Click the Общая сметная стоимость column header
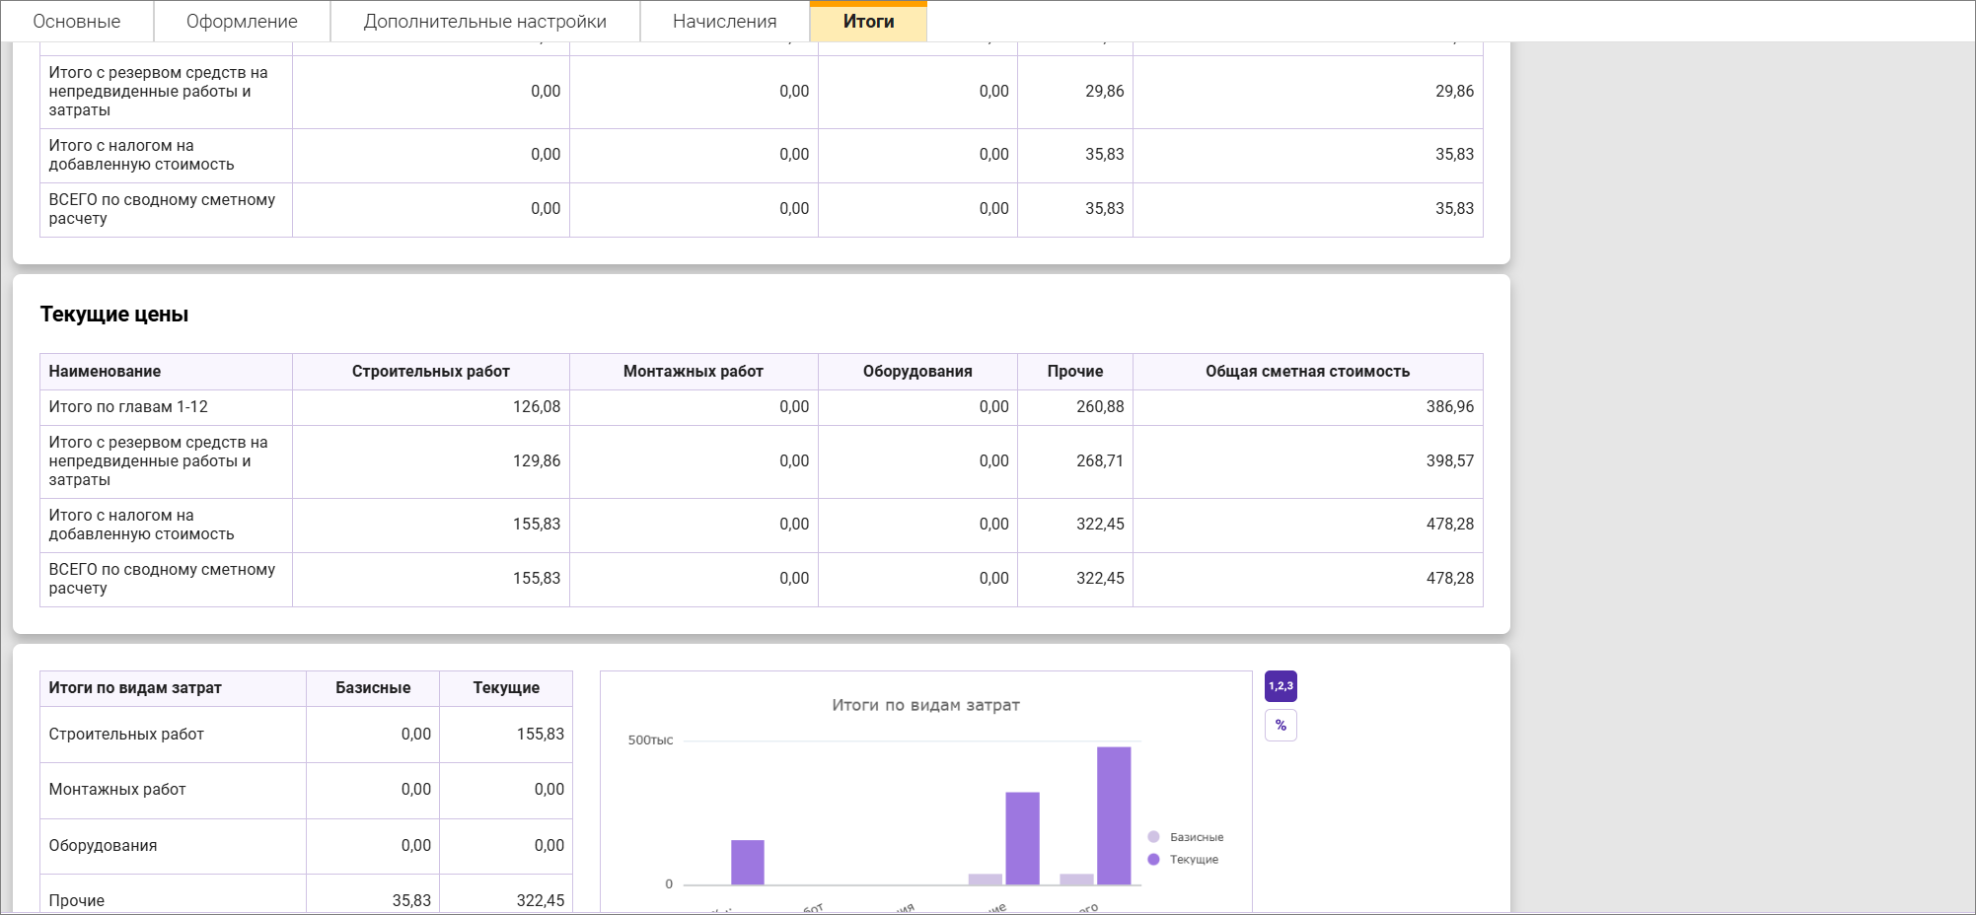This screenshot has width=1976, height=915. pyautogui.click(x=1307, y=372)
